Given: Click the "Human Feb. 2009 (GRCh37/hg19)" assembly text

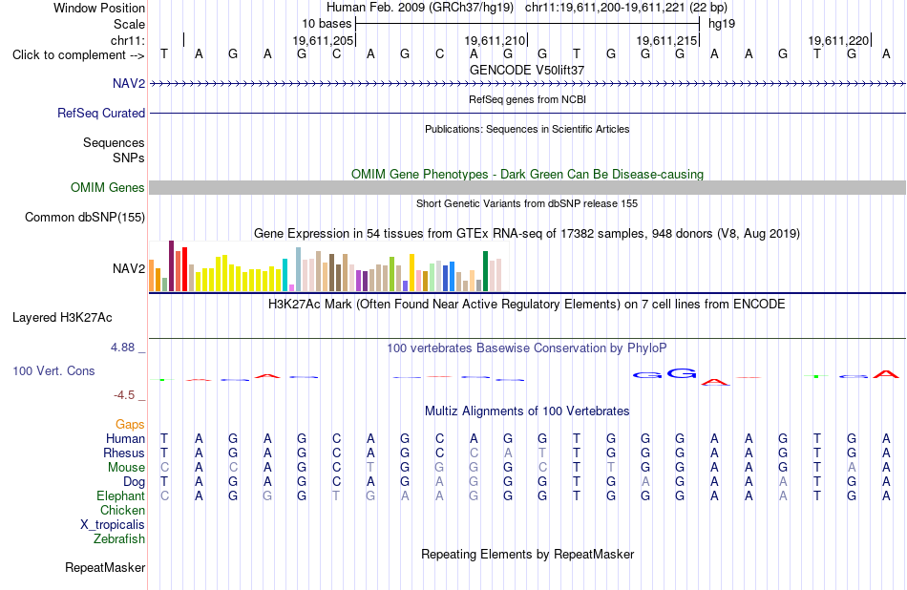Looking at the screenshot, I should [x=420, y=8].
